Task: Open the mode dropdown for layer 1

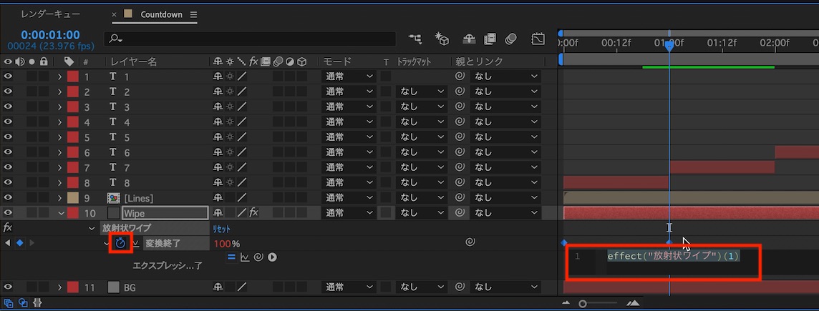Action: tap(349, 76)
